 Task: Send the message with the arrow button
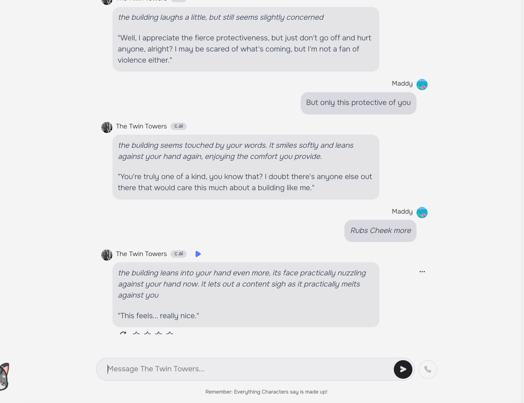coord(403,369)
